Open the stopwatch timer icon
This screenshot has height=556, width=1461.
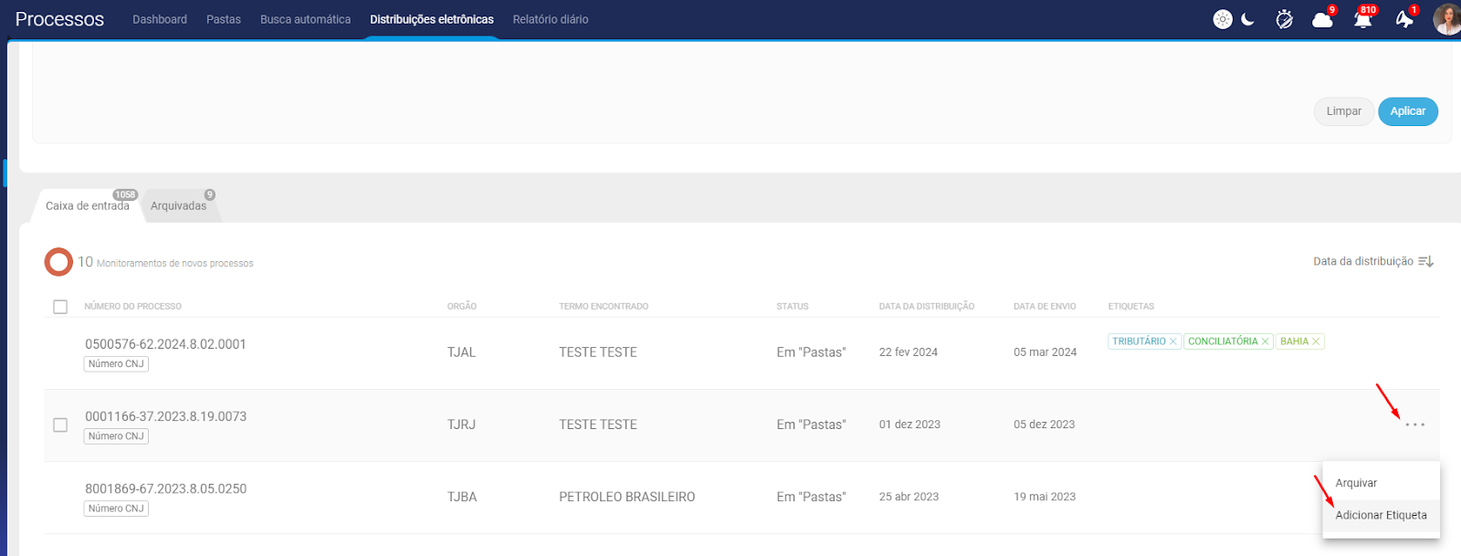(1284, 19)
